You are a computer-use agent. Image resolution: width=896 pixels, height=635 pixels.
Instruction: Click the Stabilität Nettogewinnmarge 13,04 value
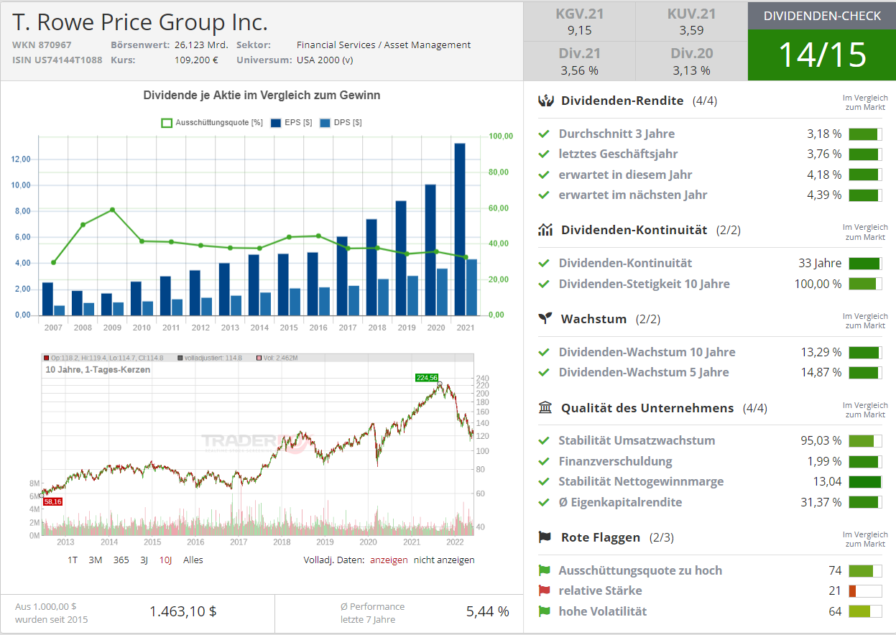827,481
